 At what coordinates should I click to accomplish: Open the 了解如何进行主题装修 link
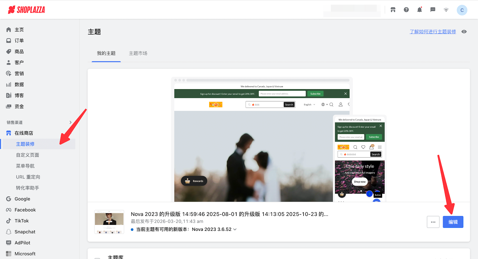click(x=433, y=32)
